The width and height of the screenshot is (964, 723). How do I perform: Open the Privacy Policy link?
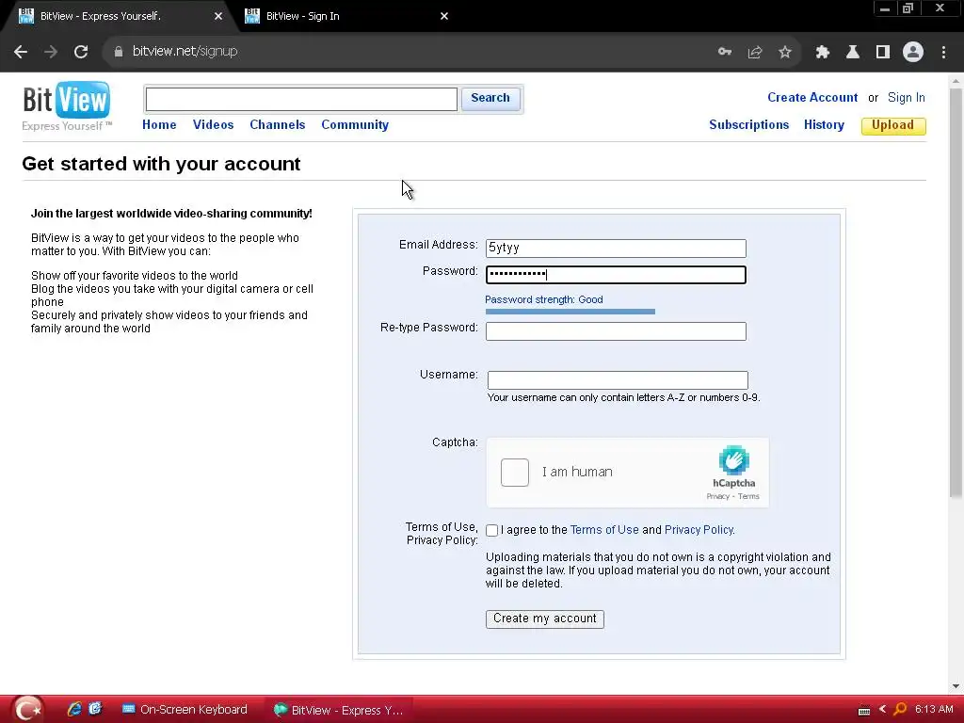pyautogui.click(x=699, y=530)
